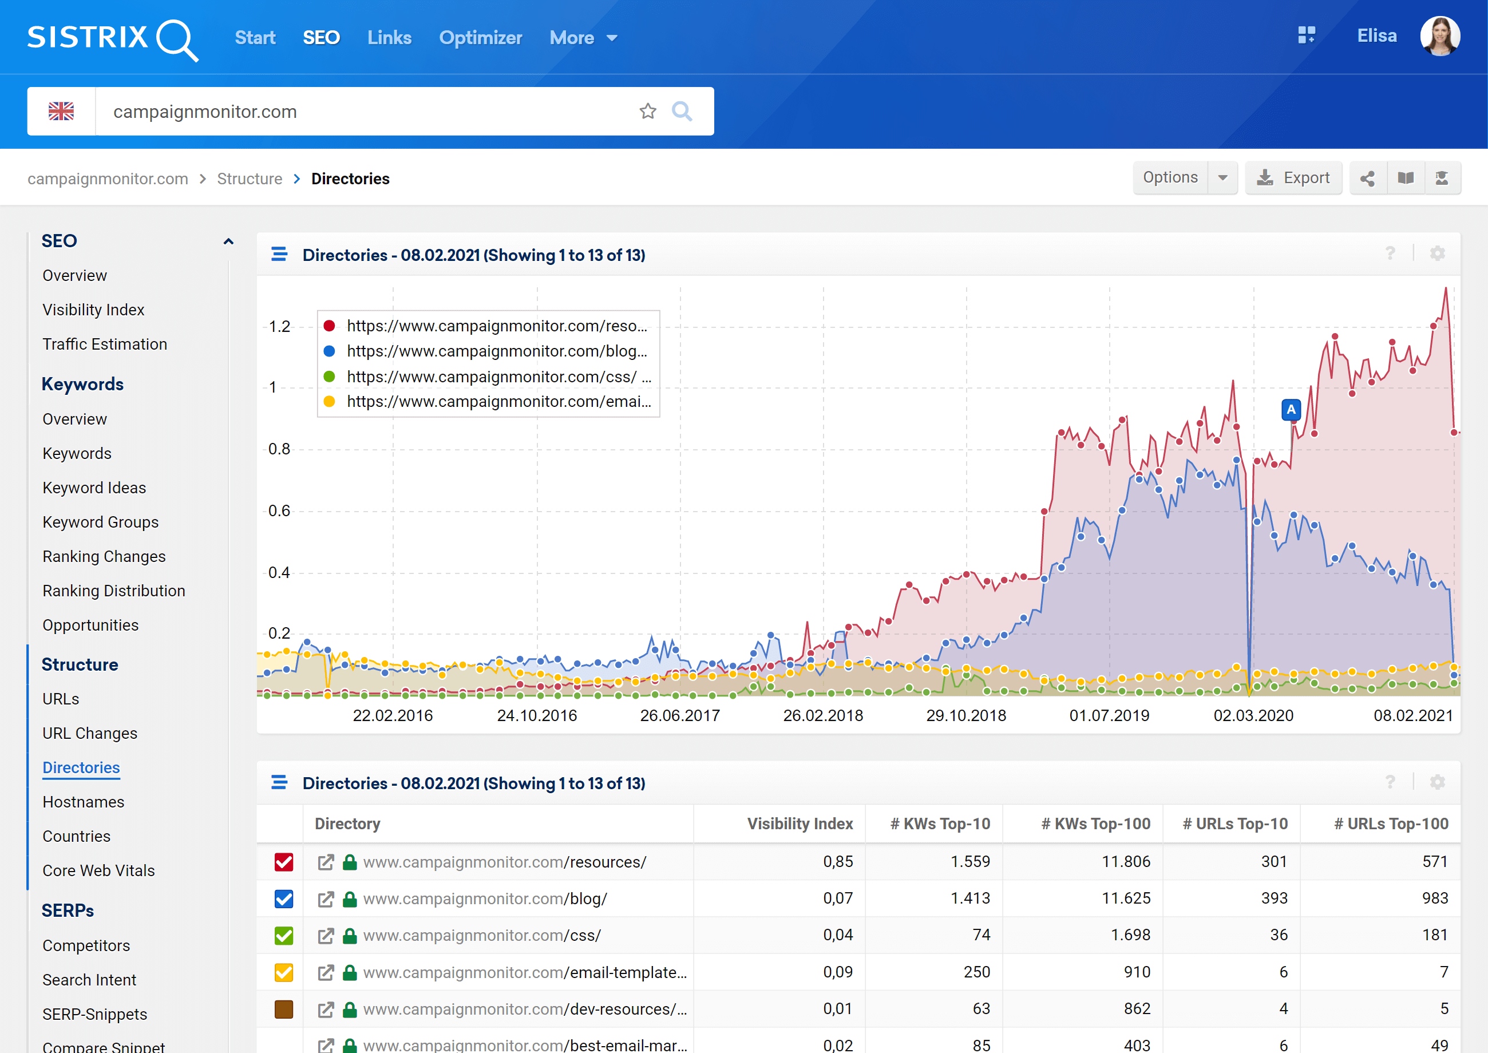Click the table box help question mark
The width and height of the screenshot is (1488, 1053).
click(1390, 782)
